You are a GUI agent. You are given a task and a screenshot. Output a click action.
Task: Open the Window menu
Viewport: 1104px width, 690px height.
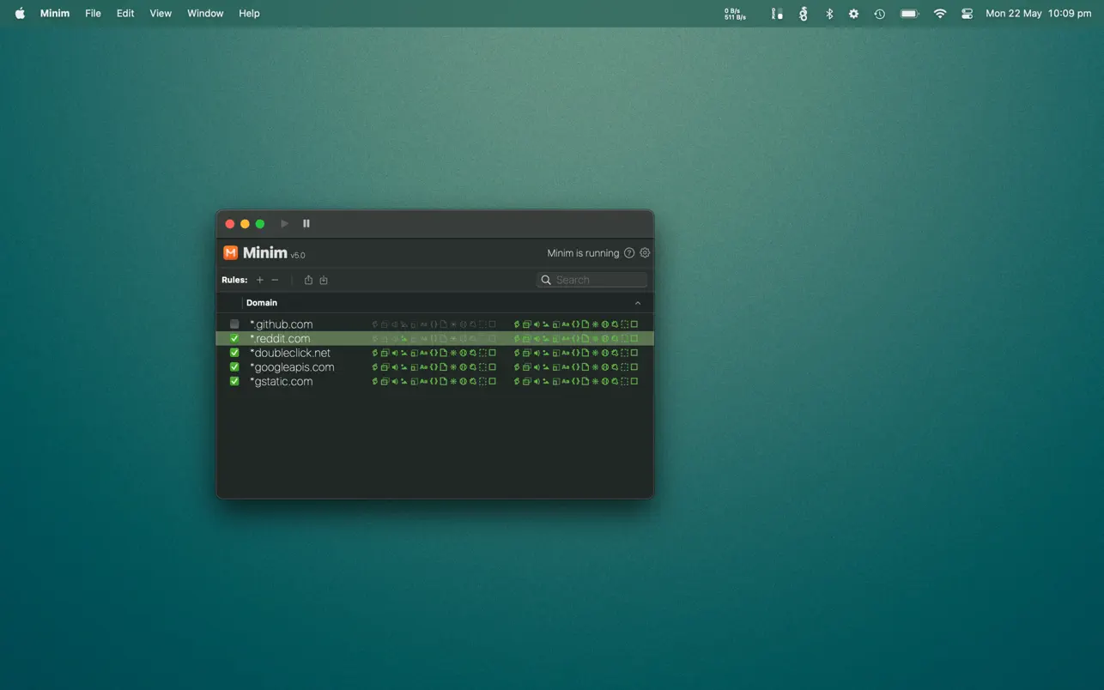tap(204, 13)
